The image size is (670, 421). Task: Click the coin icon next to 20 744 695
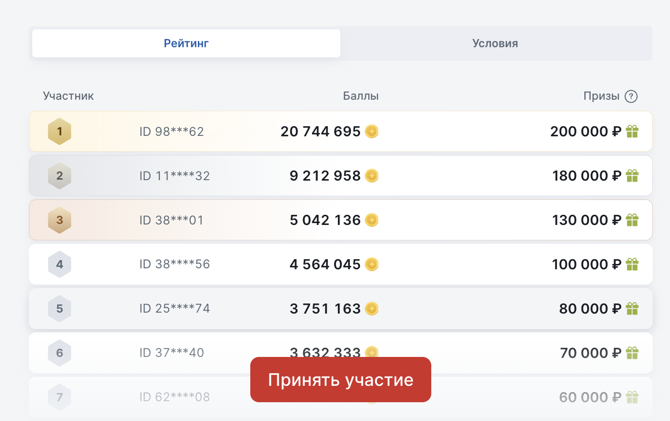click(x=372, y=132)
